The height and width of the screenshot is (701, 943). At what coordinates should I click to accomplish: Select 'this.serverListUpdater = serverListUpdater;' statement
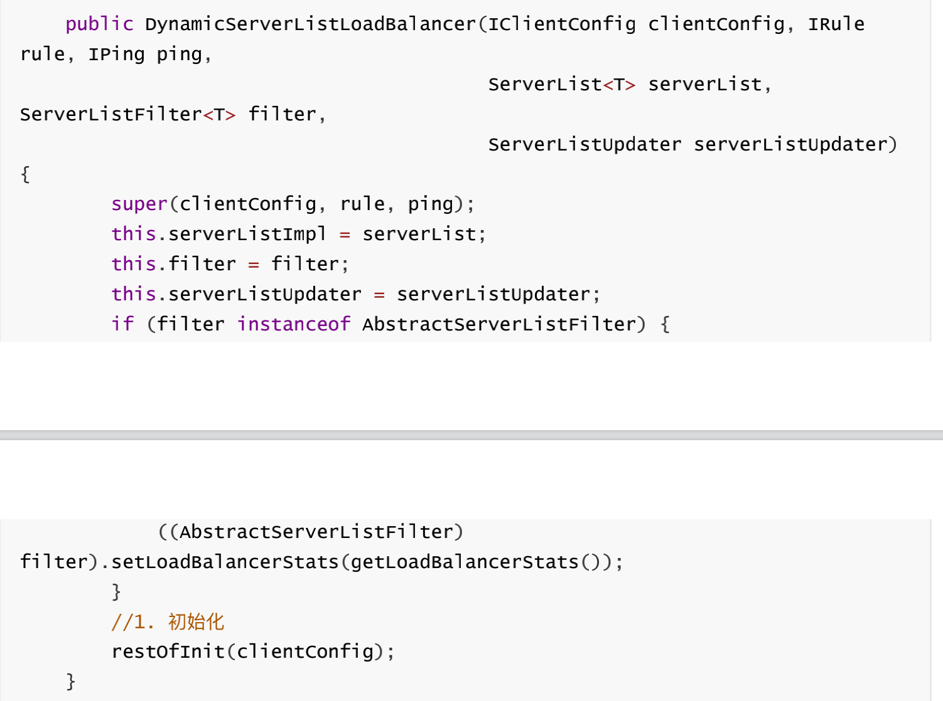[x=356, y=294]
